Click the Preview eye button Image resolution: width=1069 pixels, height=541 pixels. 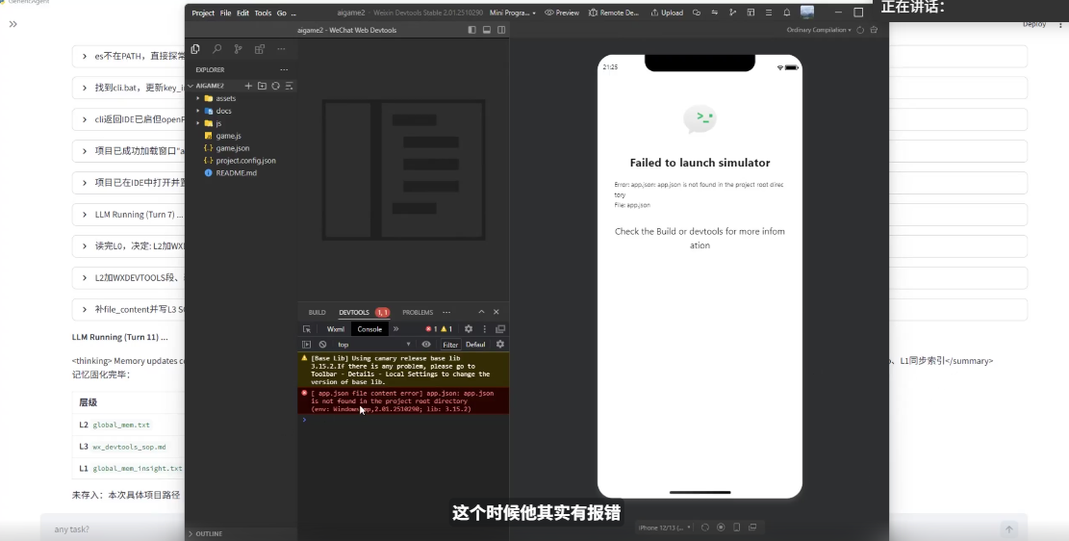tap(562, 13)
